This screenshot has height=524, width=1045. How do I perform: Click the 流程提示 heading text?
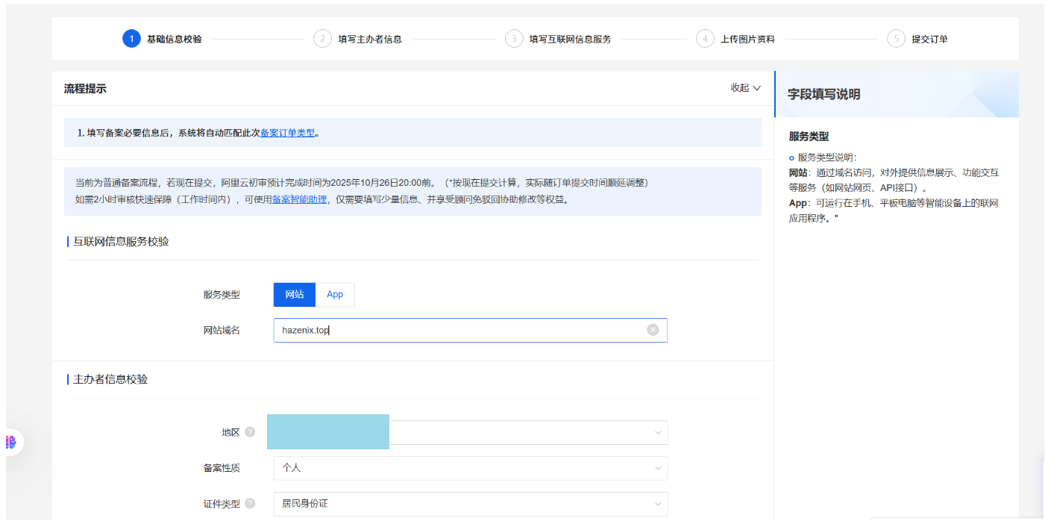(85, 88)
